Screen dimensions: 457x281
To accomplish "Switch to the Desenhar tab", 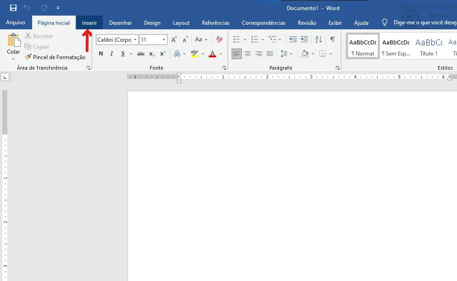I will 120,23.
